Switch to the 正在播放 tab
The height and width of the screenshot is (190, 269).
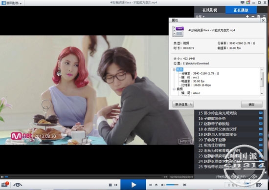pos(241,10)
